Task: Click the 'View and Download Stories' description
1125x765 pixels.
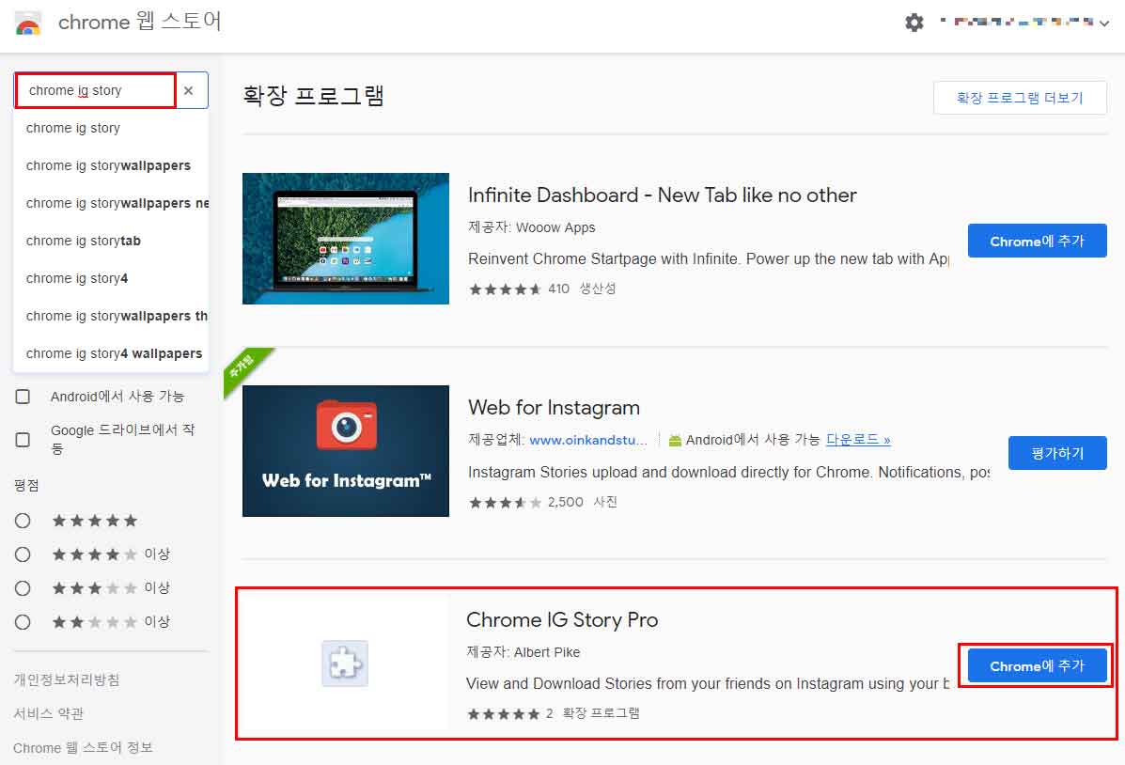Action: 708,684
